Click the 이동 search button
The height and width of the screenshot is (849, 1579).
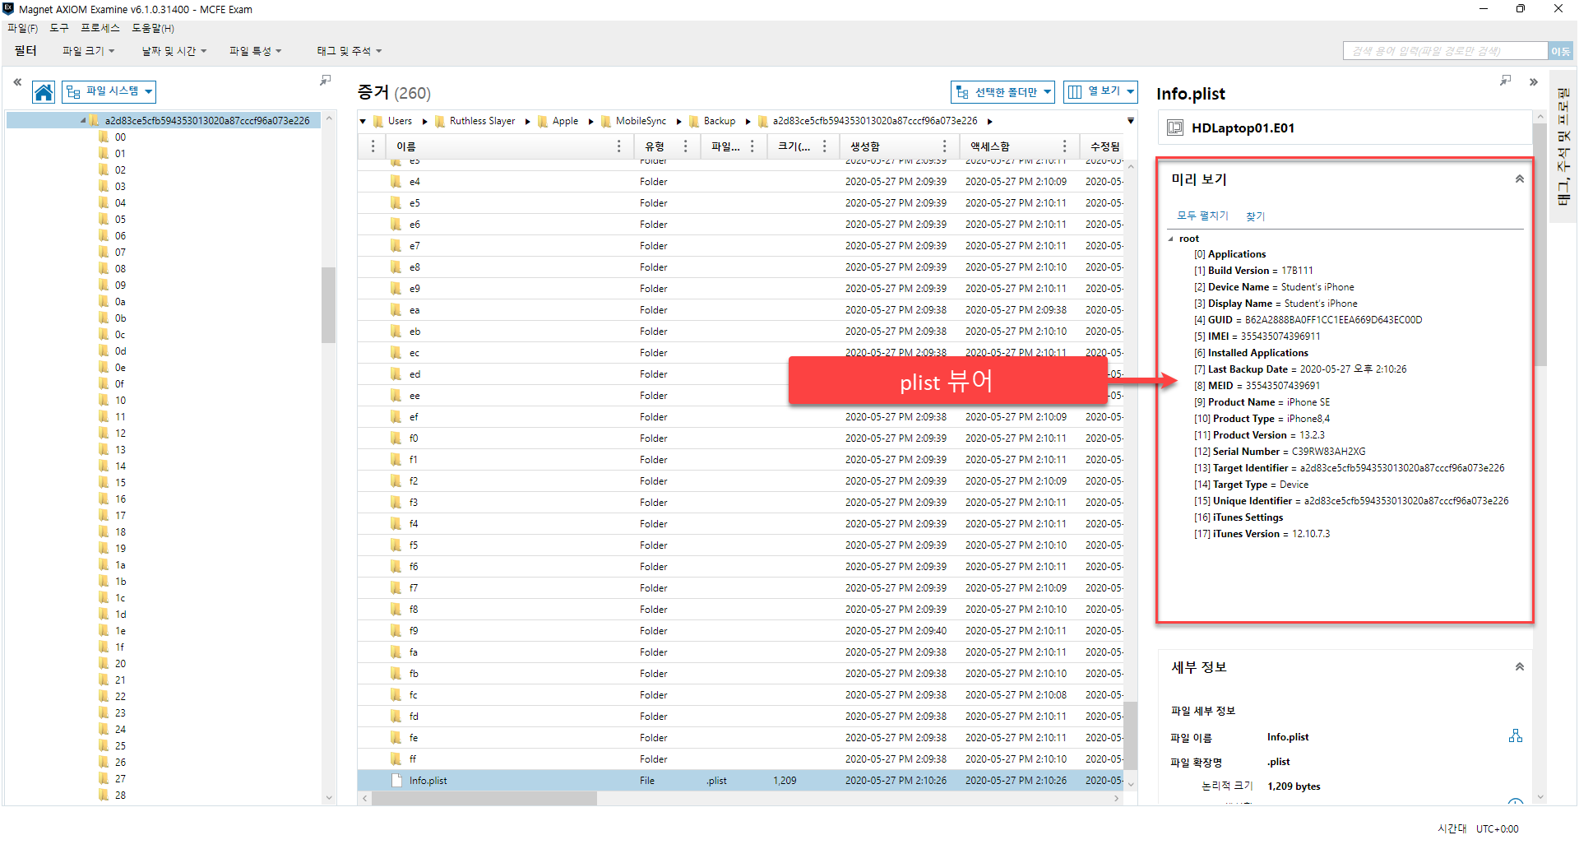(1559, 51)
